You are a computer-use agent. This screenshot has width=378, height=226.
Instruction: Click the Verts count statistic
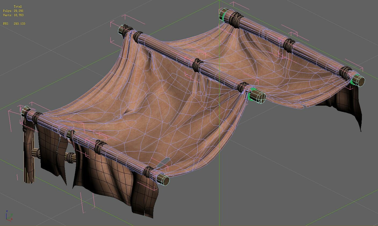coord(13,15)
